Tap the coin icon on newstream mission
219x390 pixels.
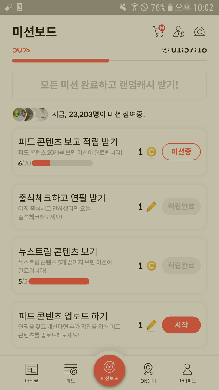[x=151, y=266]
